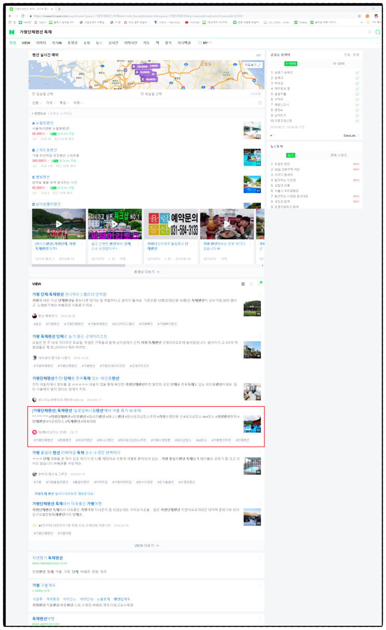This screenshot has height=630, width=386.
Task: Reload the page with refresh icon
Action: [x=23, y=16]
